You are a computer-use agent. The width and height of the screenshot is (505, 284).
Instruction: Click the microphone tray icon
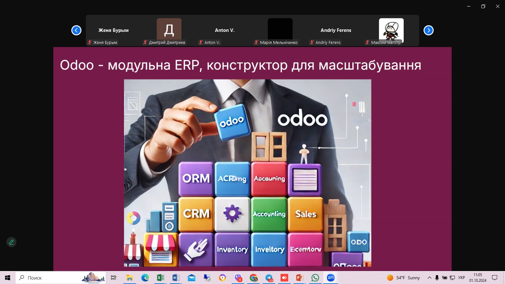pos(437,278)
